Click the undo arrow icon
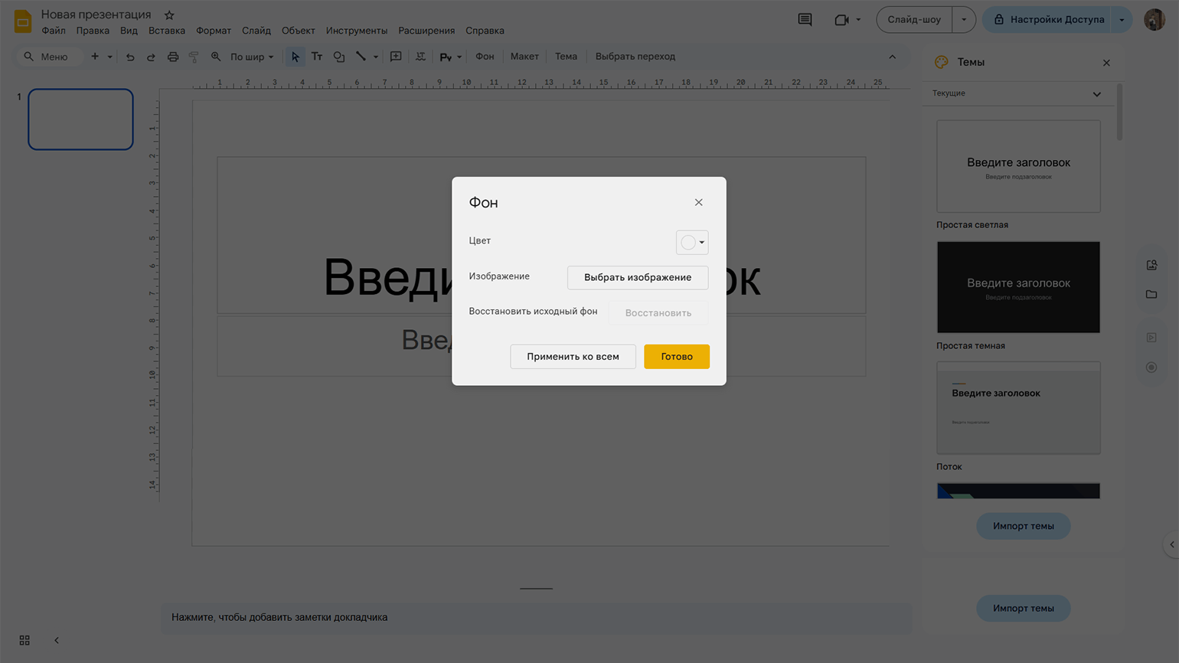 click(130, 57)
